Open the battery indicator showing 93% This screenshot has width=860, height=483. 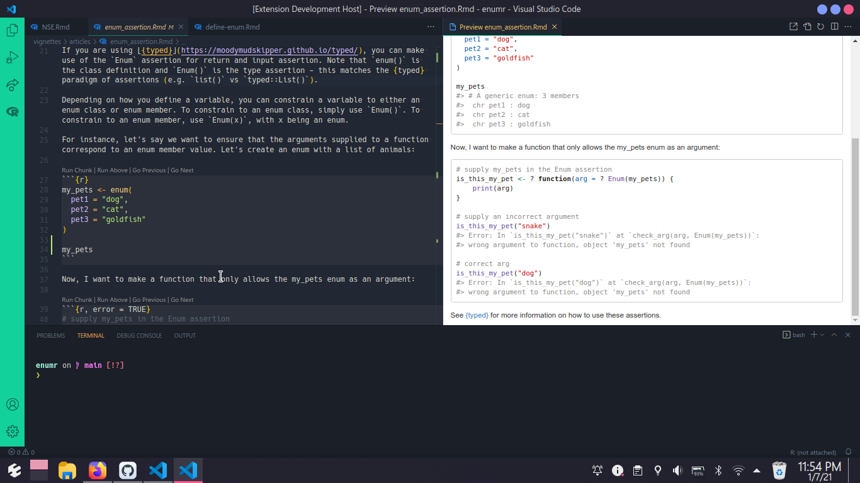point(698,470)
